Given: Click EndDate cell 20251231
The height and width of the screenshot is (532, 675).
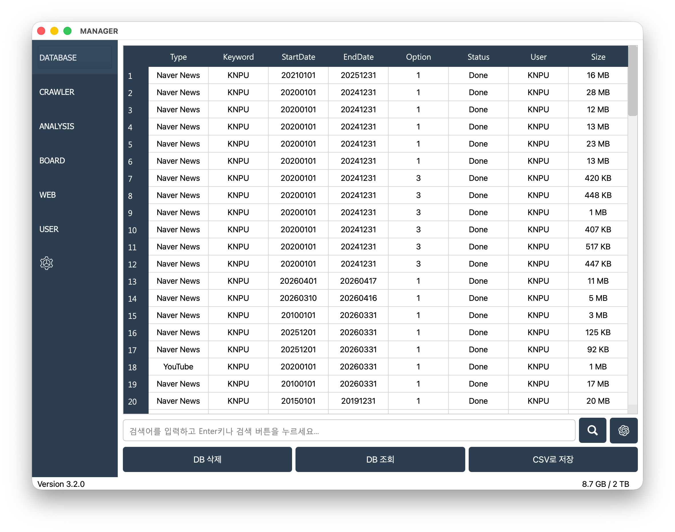Looking at the screenshot, I should tap(358, 75).
